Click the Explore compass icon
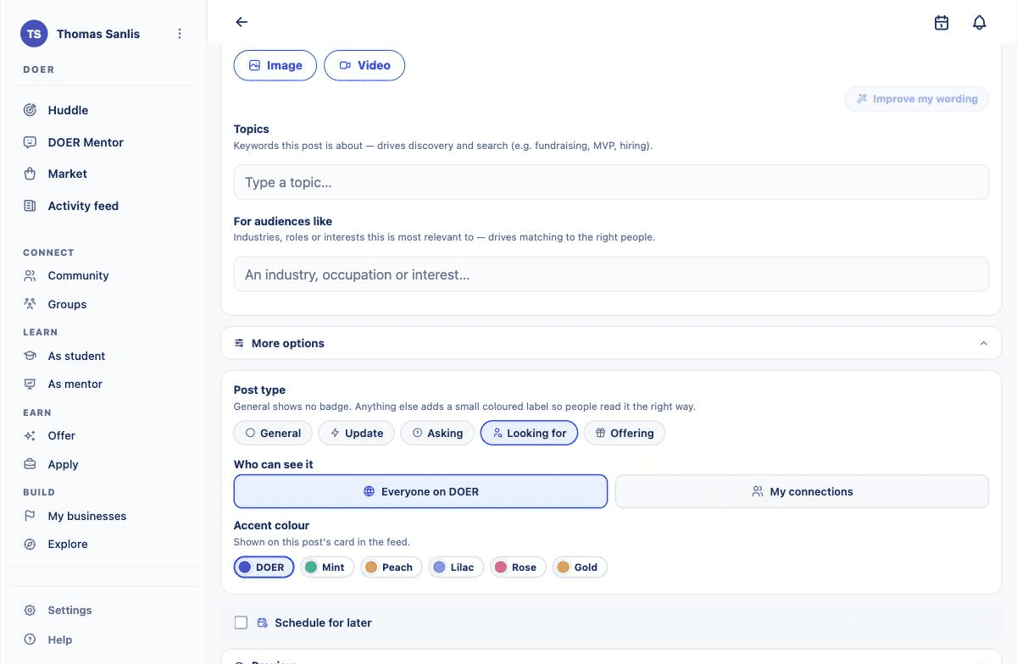Image resolution: width=1017 pixels, height=664 pixels. click(x=31, y=544)
